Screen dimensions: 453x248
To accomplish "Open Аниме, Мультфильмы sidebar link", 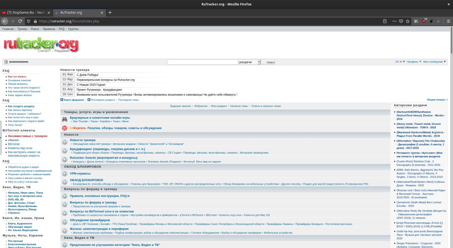I will 22,206.
